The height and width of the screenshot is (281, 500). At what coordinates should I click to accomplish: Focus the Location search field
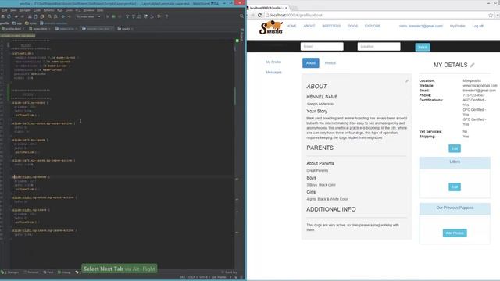(378, 47)
